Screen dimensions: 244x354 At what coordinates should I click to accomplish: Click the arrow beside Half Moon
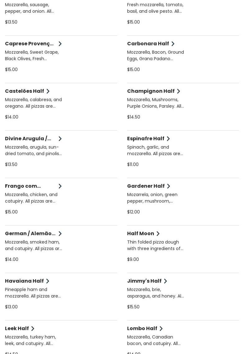158,234
